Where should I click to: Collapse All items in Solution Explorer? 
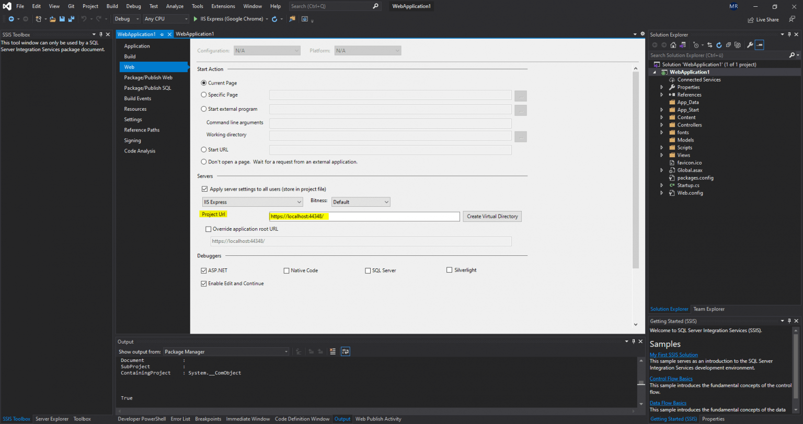click(x=728, y=45)
